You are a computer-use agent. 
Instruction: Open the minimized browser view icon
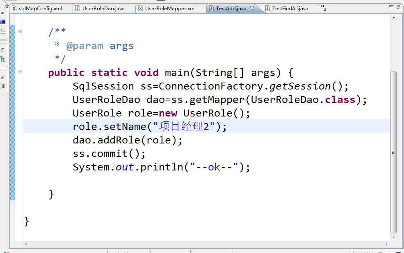point(3,22)
